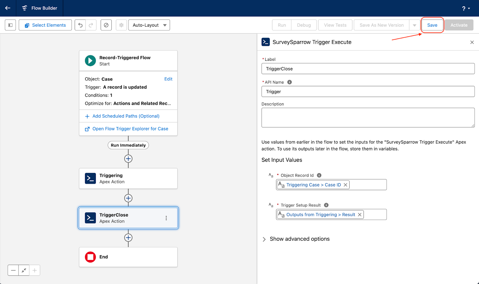Click fit-to-view canvas button

[x=24, y=270]
